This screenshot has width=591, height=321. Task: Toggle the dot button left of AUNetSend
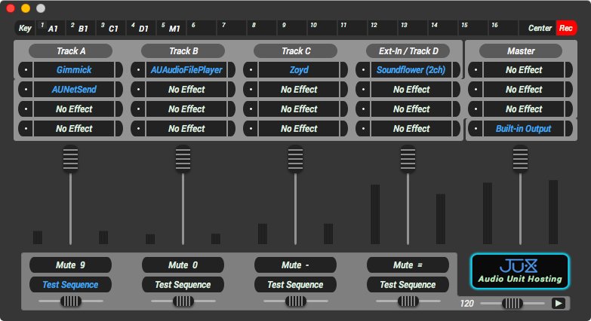click(x=26, y=90)
